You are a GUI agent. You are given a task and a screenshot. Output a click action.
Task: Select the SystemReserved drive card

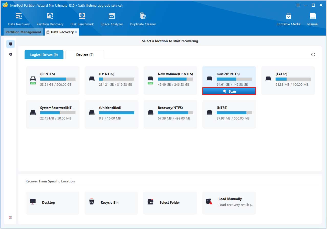click(x=53, y=114)
